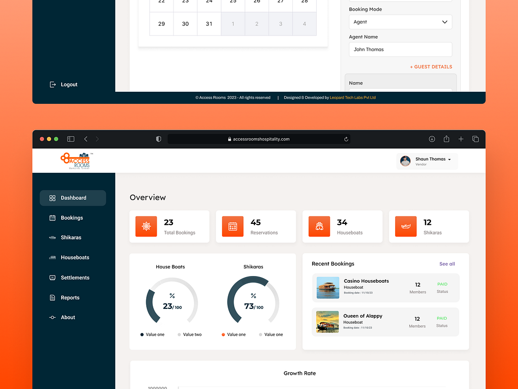Click the Shikaras orange tile icon
This screenshot has height=389, width=518.
[x=406, y=226]
